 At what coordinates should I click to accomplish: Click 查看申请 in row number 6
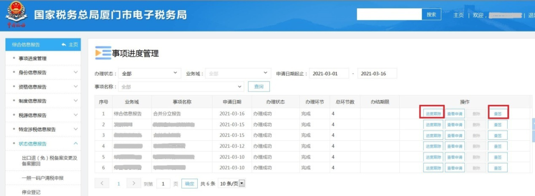pos(455,167)
